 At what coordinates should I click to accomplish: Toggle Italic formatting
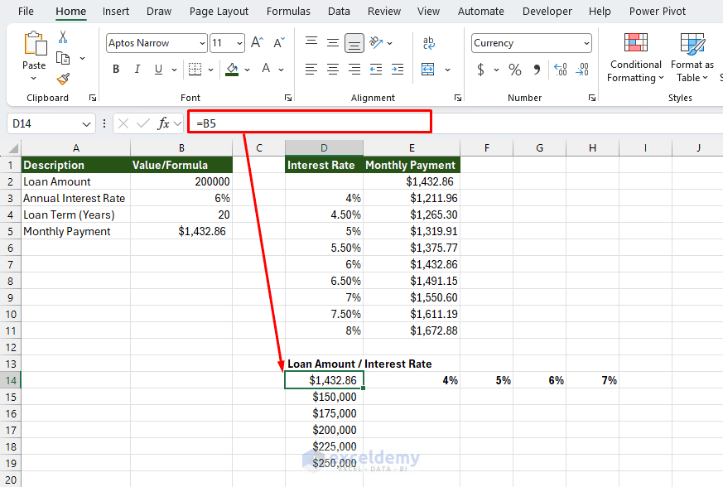click(137, 70)
